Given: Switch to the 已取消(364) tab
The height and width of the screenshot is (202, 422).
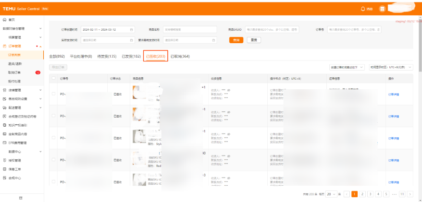Looking at the screenshot, I should [x=180, y=57].
